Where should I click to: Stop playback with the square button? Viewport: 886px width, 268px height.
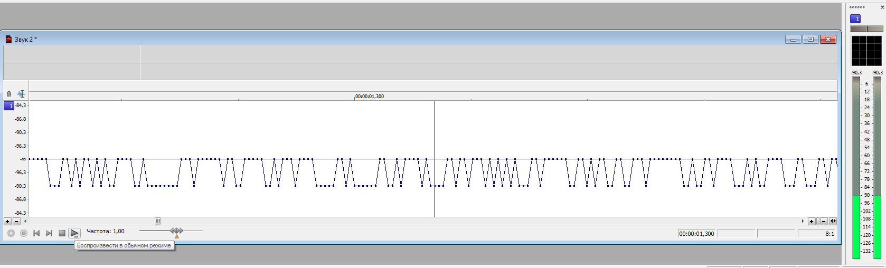point(62,233)
